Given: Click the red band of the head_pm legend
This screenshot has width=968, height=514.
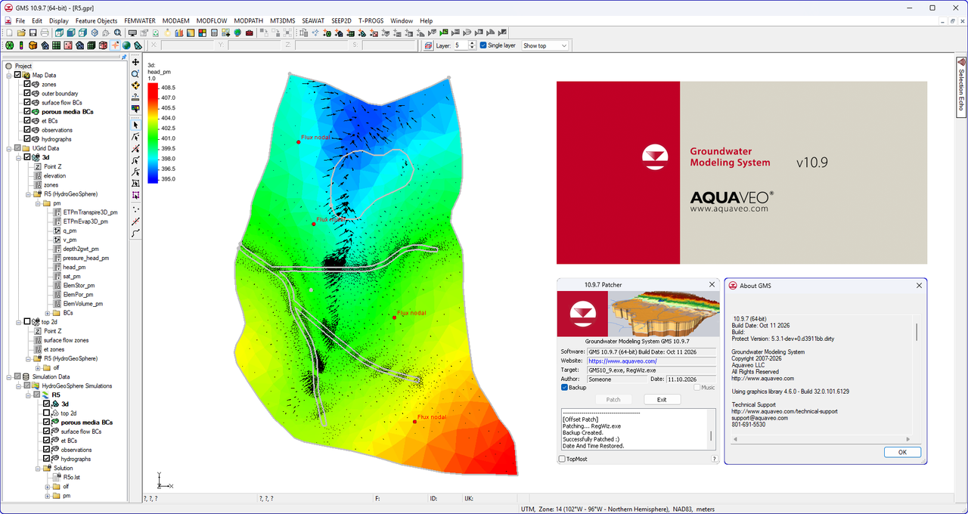Looking at the screenshot, I should coord(153,89).
